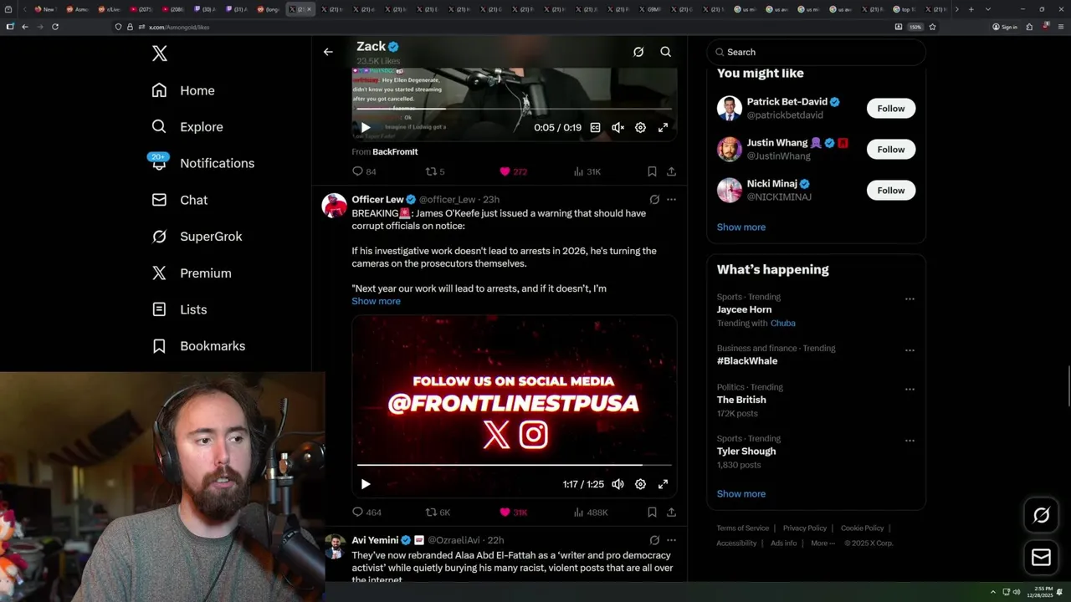
Task: Open Explore in the sidebar
Action: pyautogui.click(x=187, y=127)
